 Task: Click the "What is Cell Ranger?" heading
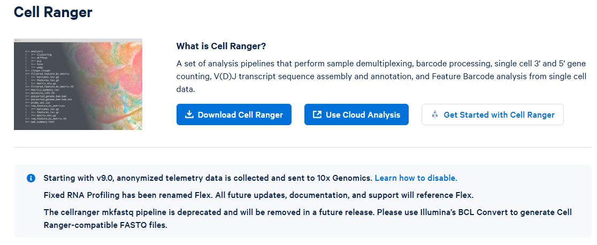221,46
